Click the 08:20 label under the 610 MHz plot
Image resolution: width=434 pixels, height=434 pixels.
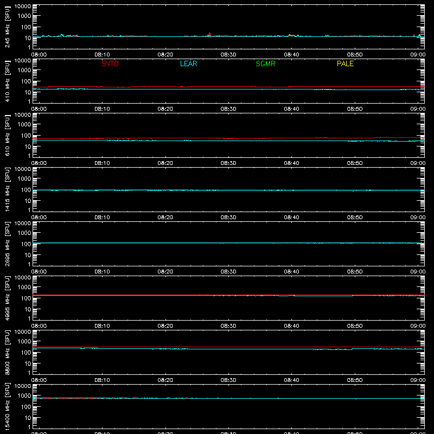pos(165,163)
